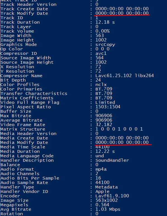The width and height of the screenshot is (167, 216).
Task: Select the Compressor ID value avc1
Action: tap(101, 53)
